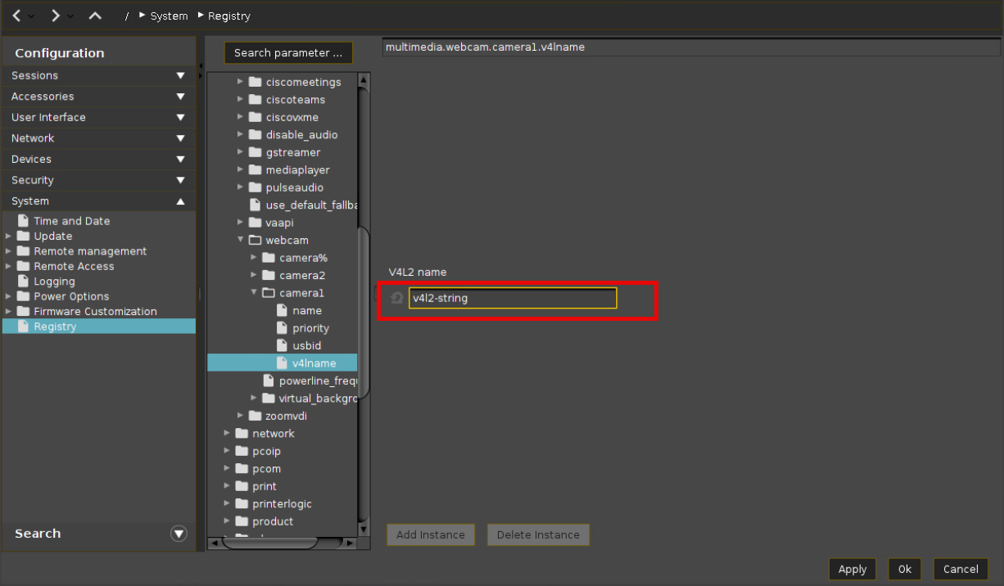1004x586 pixels.
Task: Expand the Sessions section
Action: click(180, 75)
